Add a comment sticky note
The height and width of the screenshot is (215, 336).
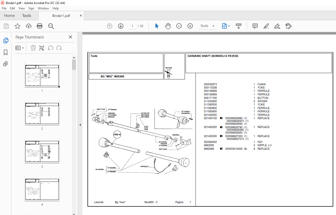coord(255,26)
